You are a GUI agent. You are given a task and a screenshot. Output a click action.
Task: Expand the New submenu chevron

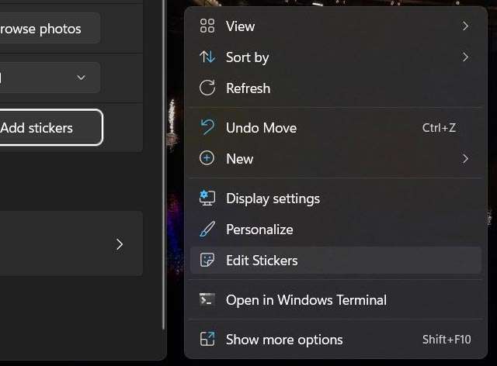[465, 159]
